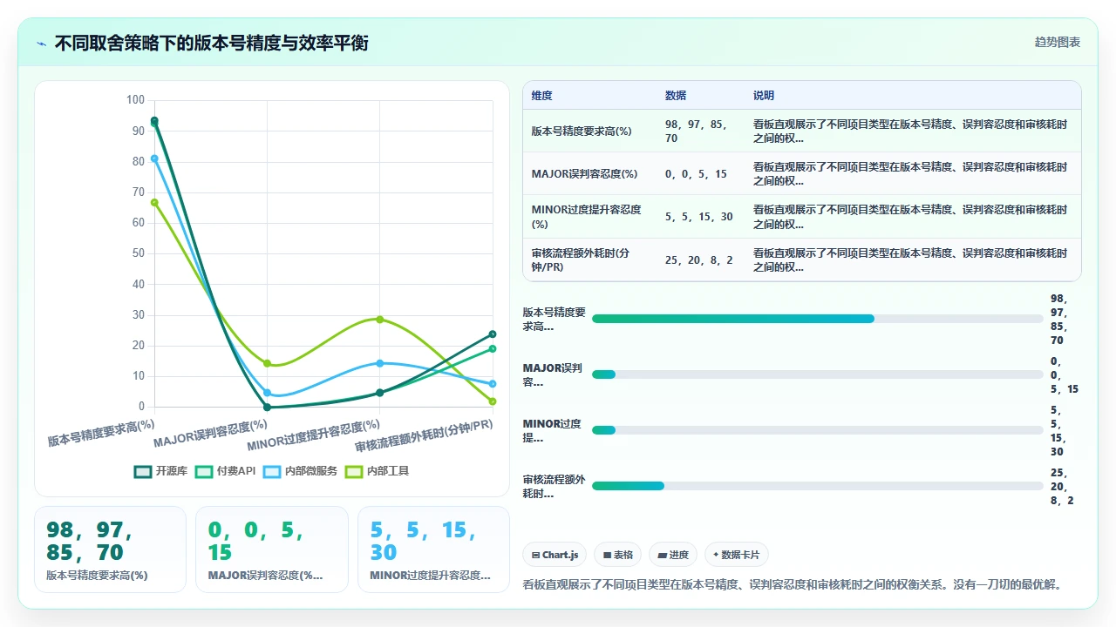The image size is (1116, 627).
Task: Click the 开源库 data point near 93
Action: pos(154,121)
